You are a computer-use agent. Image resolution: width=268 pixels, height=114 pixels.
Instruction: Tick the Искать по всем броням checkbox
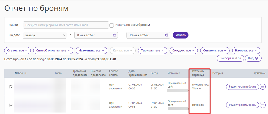point(112,25)
